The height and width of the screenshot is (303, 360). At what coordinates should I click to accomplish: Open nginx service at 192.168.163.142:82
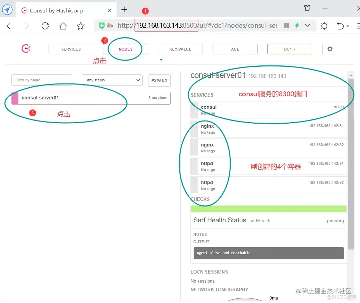[x=269, y=148]
